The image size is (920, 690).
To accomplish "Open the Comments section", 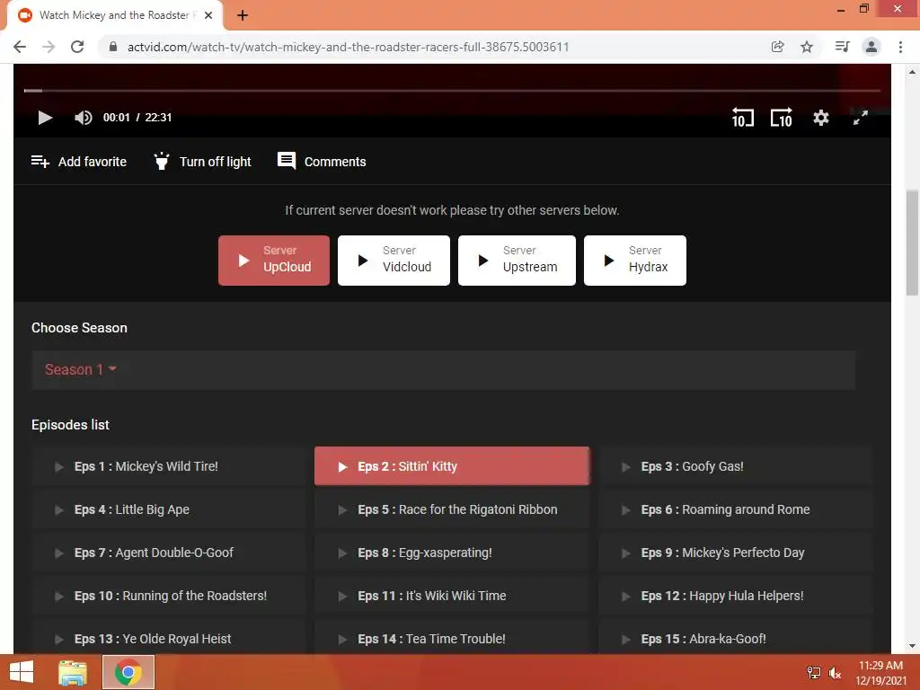I will pyautogui.click(x=322, y=162).
